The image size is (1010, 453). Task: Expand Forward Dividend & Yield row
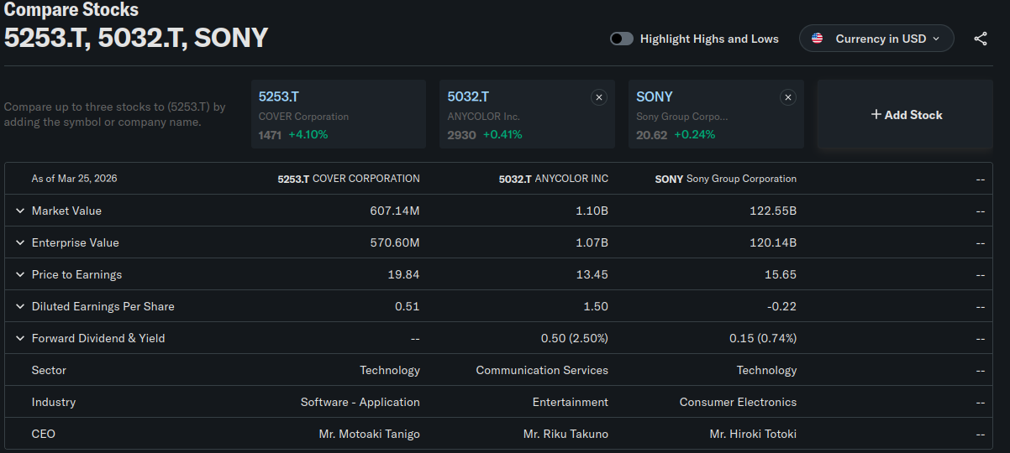point(20,338)
